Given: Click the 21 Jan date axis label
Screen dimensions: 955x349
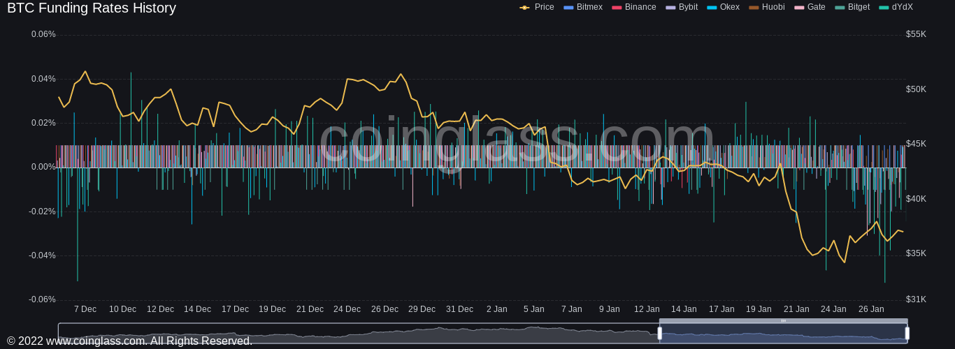Looking at the screenshot, I should tap(796, 309).
